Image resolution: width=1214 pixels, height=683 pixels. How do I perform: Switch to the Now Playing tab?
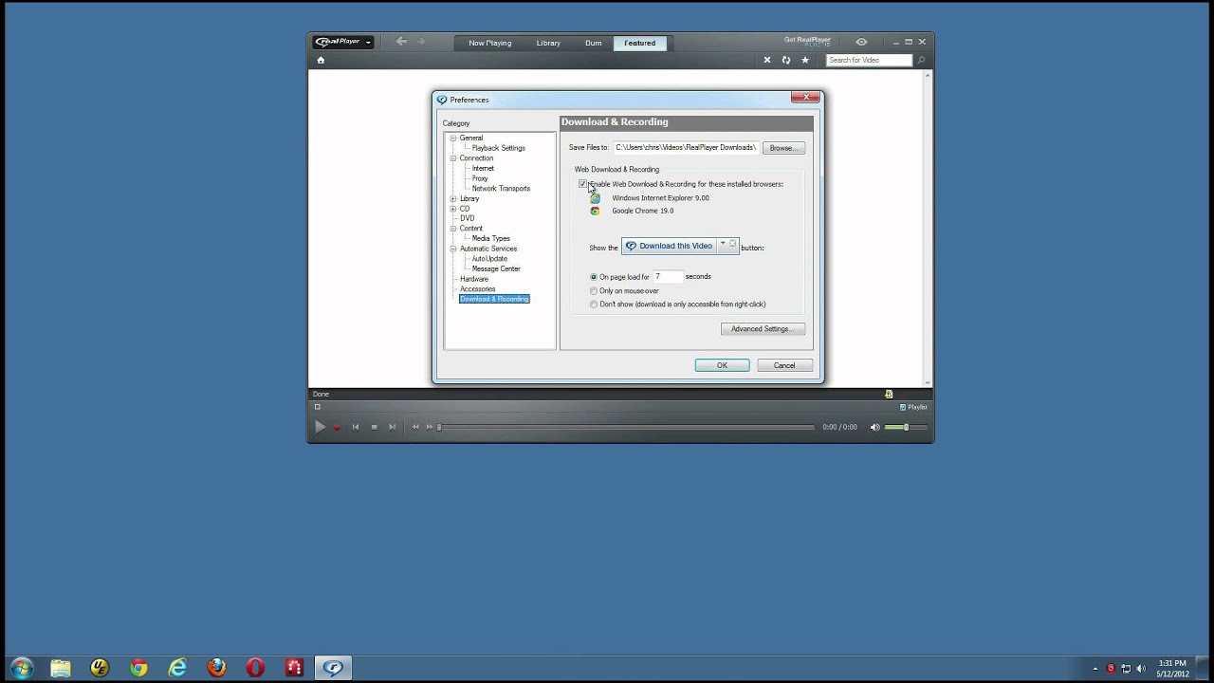(489, 43)
